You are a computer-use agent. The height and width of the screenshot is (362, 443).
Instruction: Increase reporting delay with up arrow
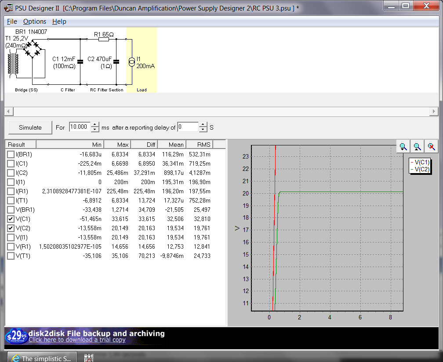click(x=203, y=124)
